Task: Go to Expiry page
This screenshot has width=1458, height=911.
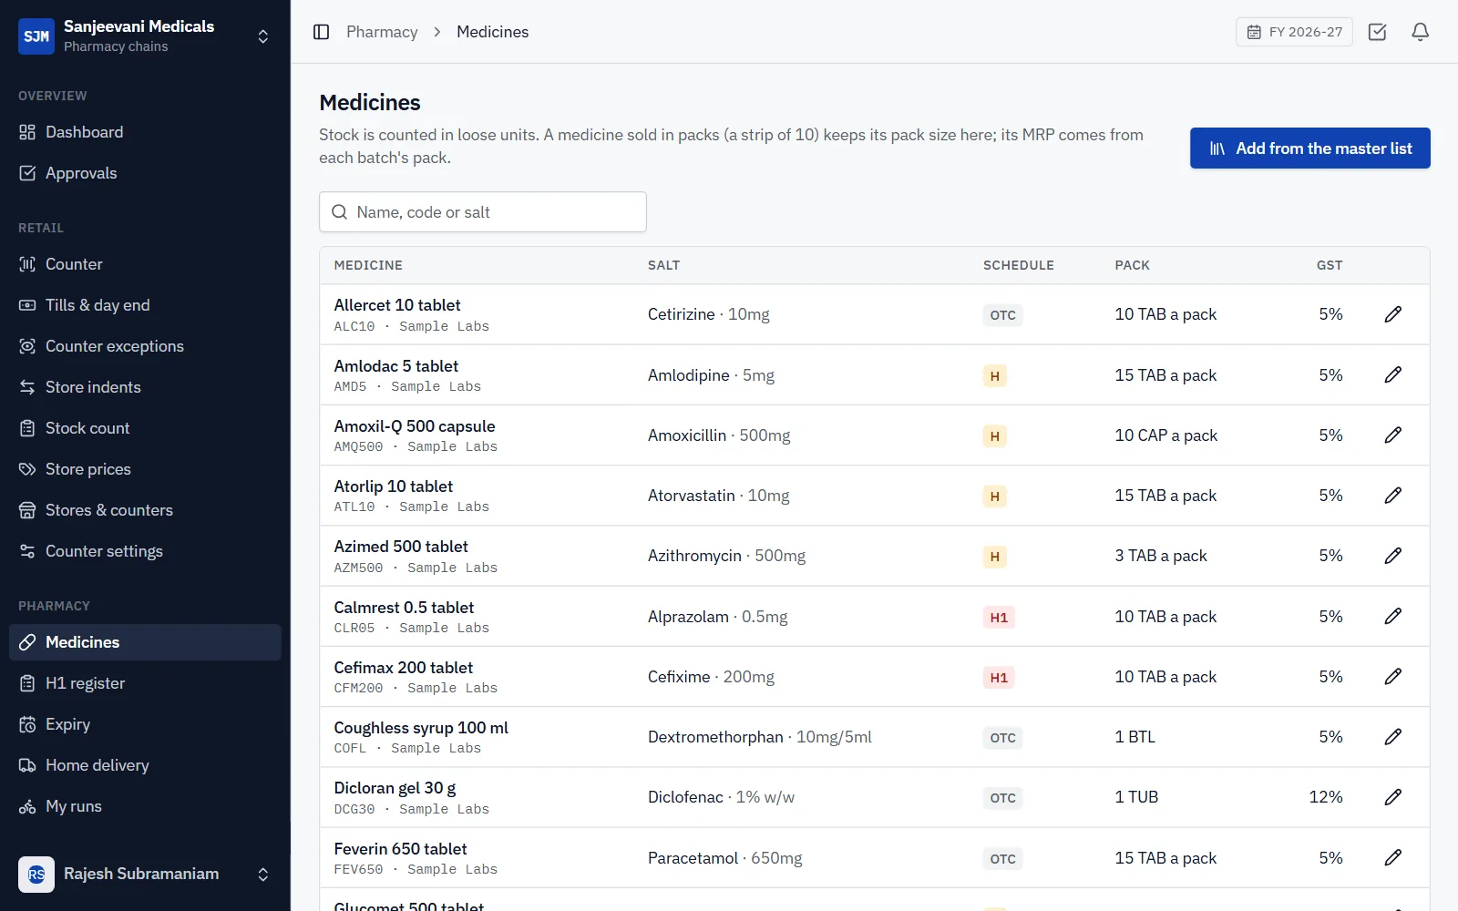Action: click(145, 724)
